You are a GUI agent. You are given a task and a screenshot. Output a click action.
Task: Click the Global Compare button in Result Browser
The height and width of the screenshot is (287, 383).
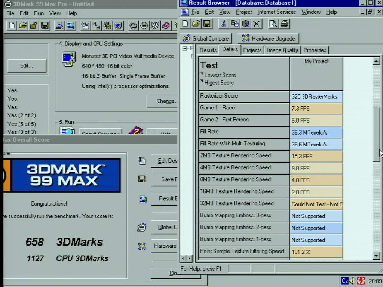206,38
